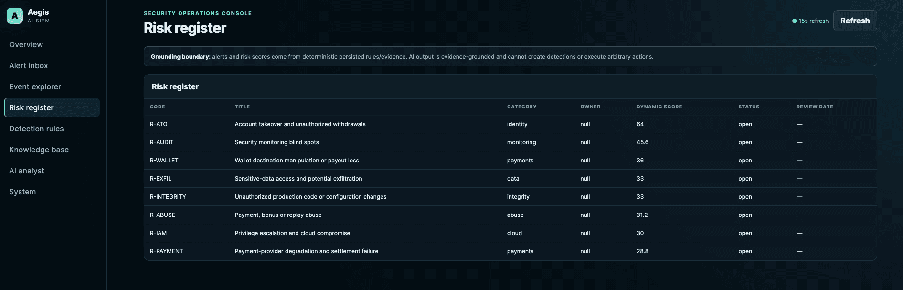
Task: Click the Refresh button
Action: [855, 21]
